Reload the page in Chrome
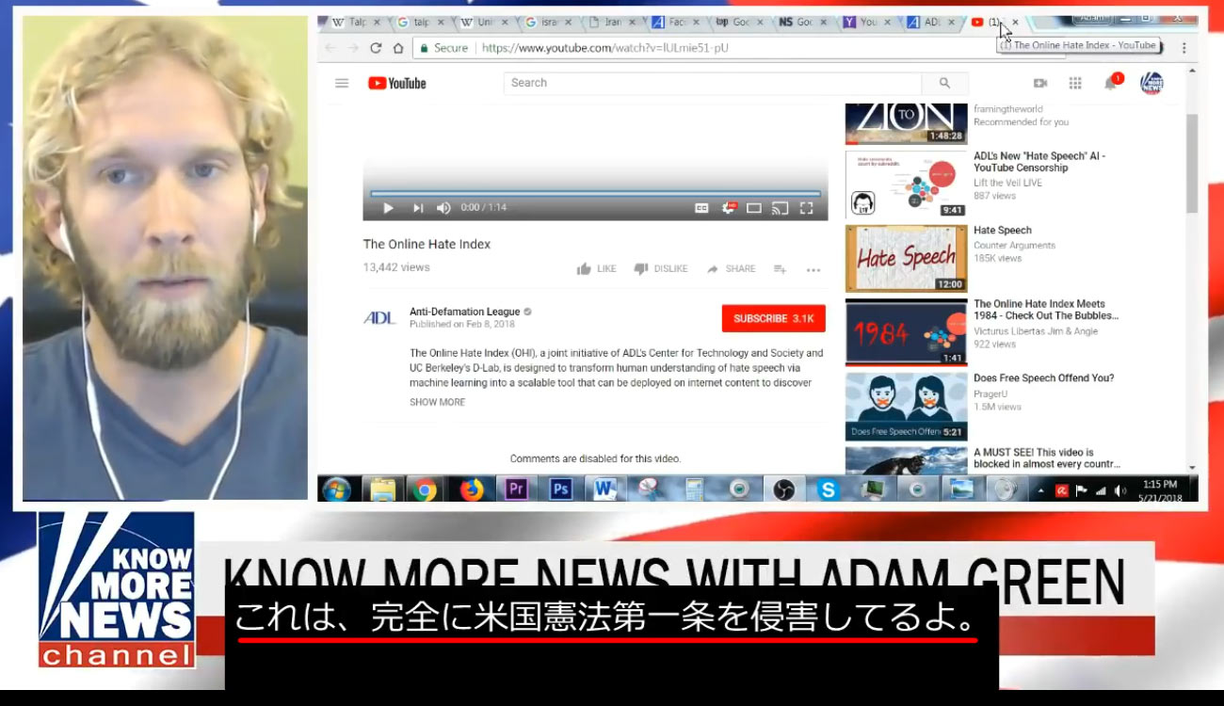1224x706 pixels. click(376, 48)
